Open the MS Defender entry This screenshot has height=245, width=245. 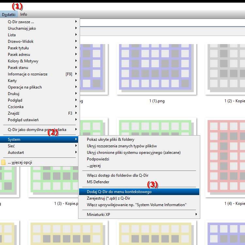point(139,182)
